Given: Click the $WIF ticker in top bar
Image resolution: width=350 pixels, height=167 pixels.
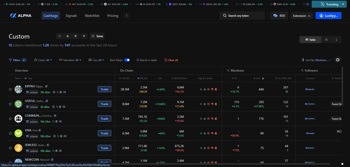Looking at the screenshot, I should point(283,4).
